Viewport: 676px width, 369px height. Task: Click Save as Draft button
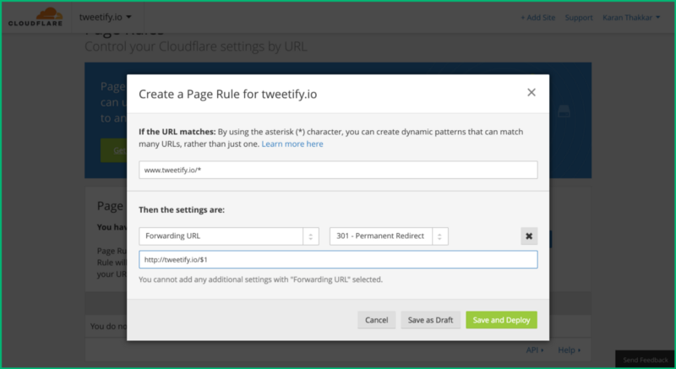pos(430,320)
